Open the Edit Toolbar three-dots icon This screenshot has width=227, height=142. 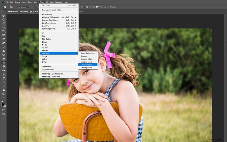[4, 98]
